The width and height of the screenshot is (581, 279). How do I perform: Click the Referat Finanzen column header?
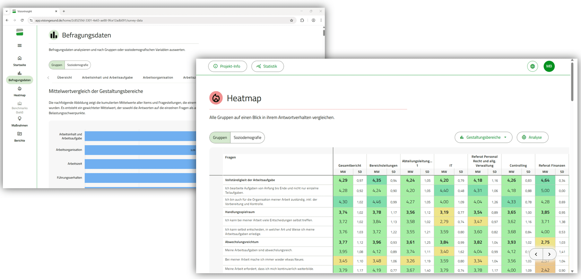(552, 165)
